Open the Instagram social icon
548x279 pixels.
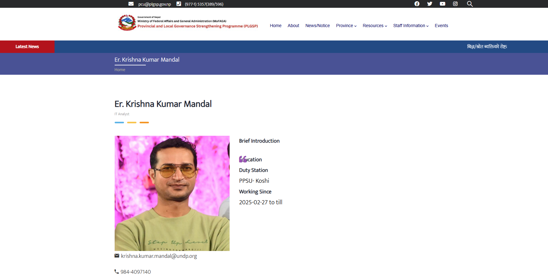pyautogui.click(x=455, y=4)
